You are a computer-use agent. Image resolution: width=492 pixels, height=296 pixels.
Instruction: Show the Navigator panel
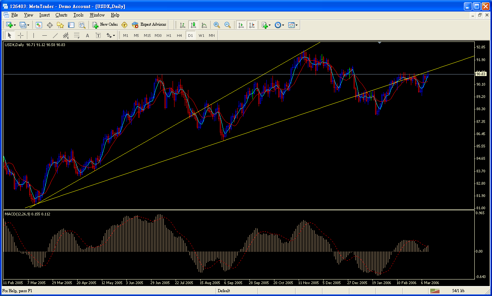(60, 25)
